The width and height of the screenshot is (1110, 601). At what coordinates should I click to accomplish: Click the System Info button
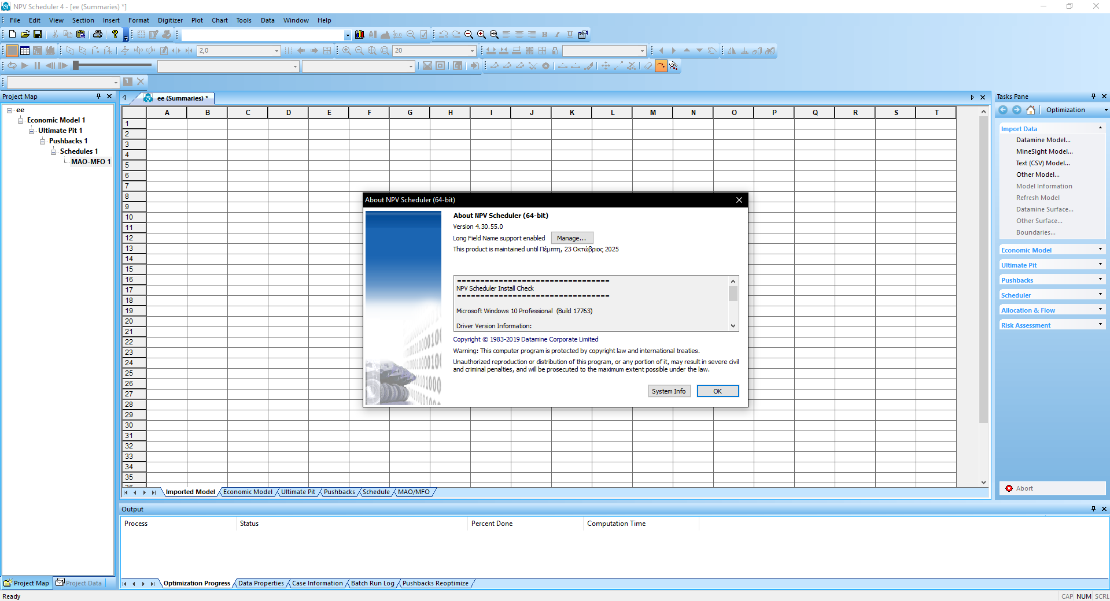pyautogui.click(x=669, y=391)
